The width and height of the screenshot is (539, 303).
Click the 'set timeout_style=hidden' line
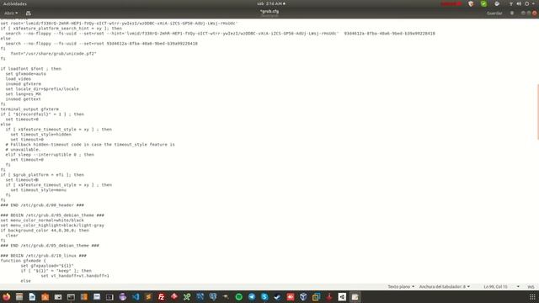pos(41,135)
